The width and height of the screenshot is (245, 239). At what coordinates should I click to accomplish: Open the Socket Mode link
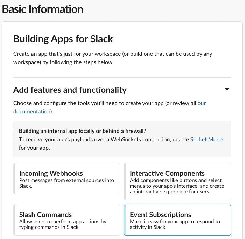click(206, 139)
